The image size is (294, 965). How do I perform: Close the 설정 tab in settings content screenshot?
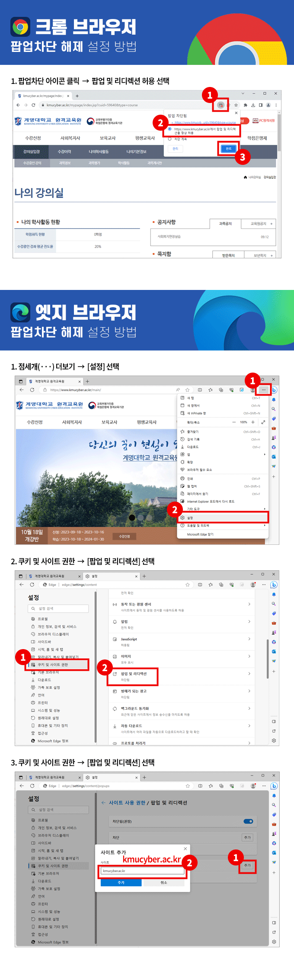pos(137,576)
